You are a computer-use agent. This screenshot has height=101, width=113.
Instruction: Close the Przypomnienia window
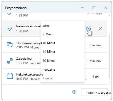106,8
